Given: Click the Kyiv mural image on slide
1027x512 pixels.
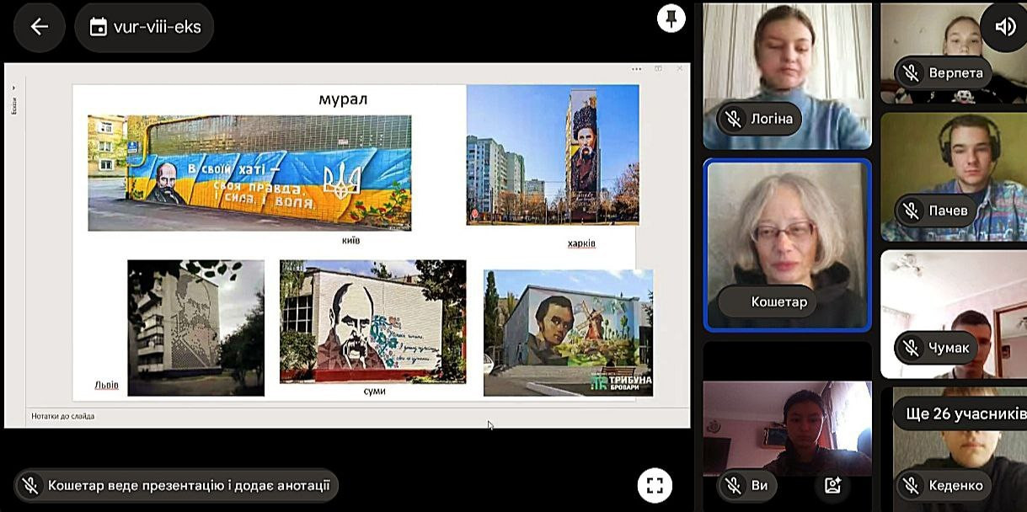Looking at the screenshot, I should [249, 173].
